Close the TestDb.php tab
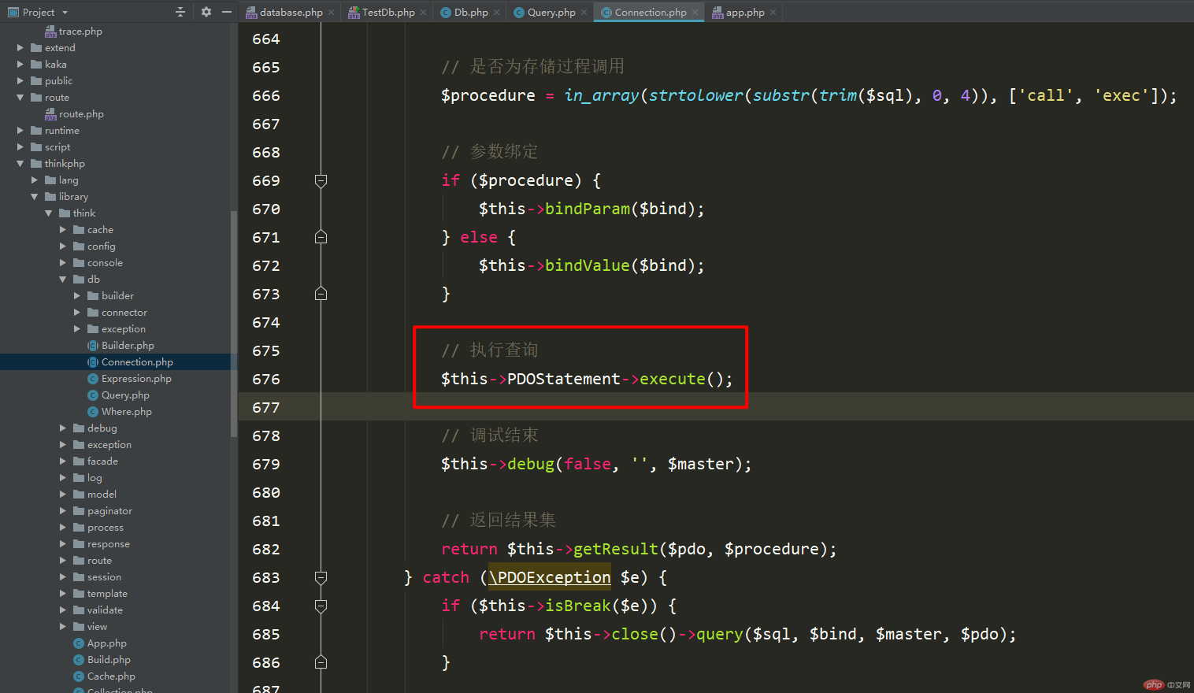This screenshot has height=693, width=1194. [424, 13]
